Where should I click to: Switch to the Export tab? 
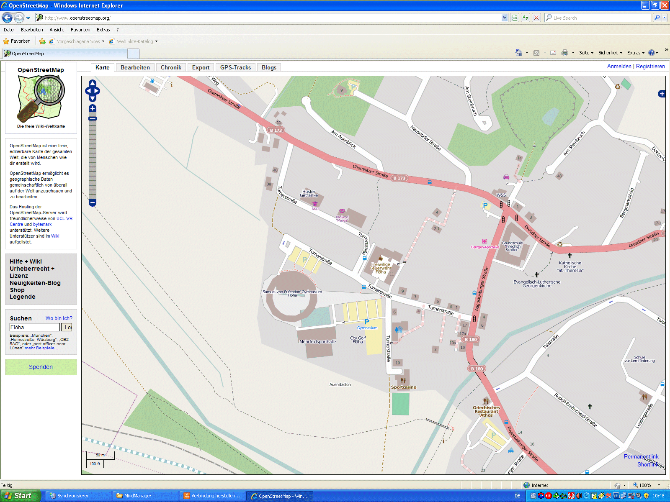point(201,67)
